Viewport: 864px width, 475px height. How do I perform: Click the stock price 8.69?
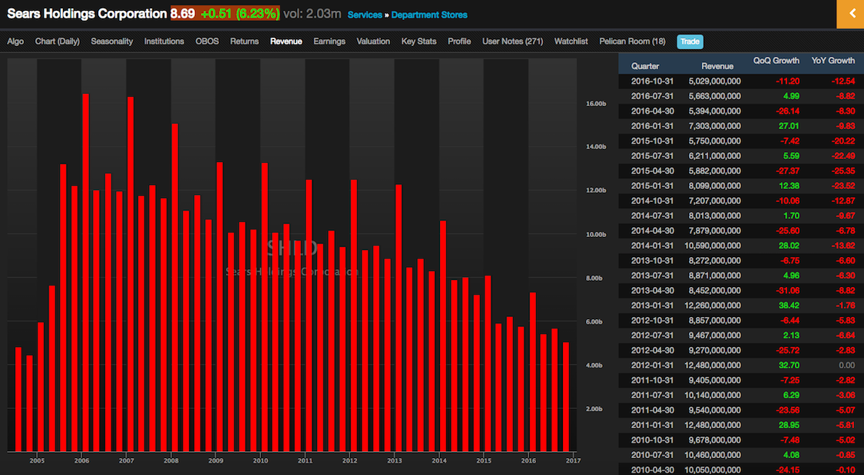tap(182, 14)
